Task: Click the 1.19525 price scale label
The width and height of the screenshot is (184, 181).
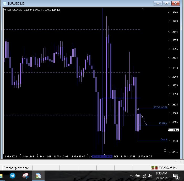Action: pyautogui.click(x=174, y=105)
